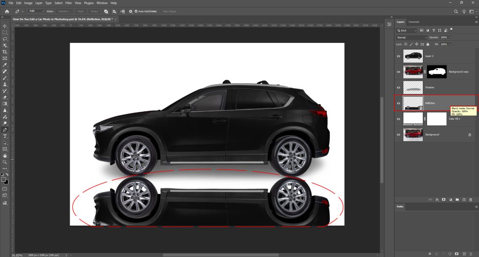This screenshot has width=479, height=257.
Task: Select the Gradient tool
Action: coord(5,104)
